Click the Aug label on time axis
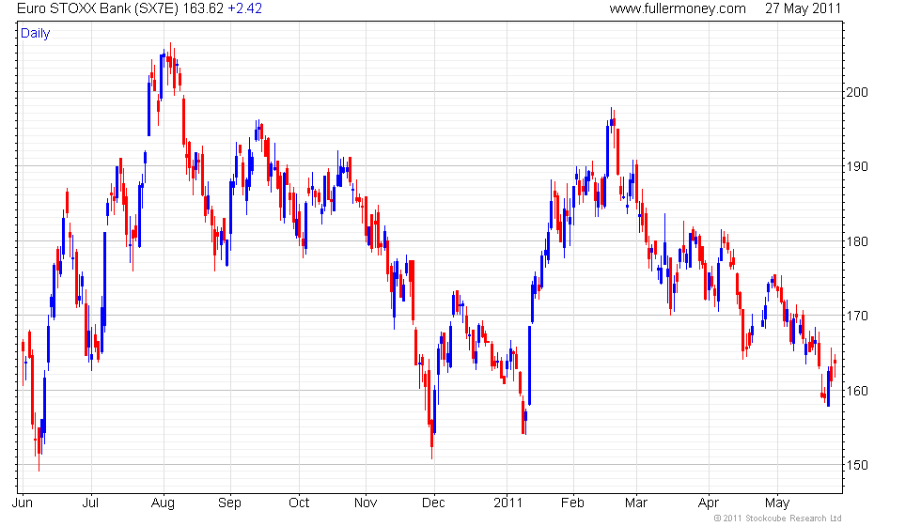This screenshot has width=921, height=526. click(x=163, y=503)
